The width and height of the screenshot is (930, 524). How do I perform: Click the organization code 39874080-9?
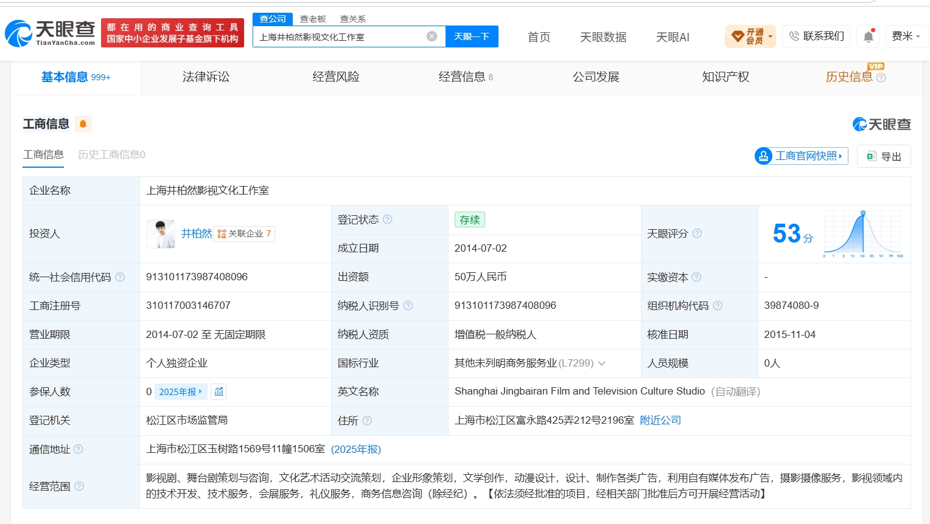click(x=791, y=306)
